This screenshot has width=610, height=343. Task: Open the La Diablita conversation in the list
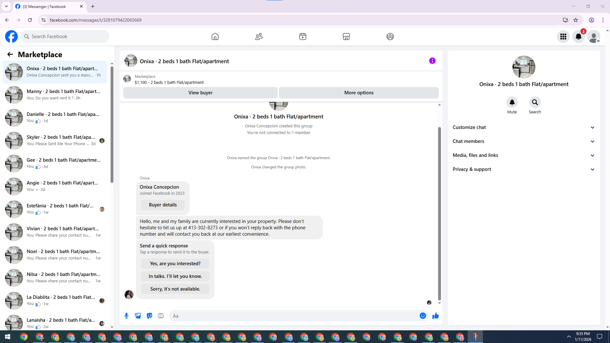coord(55,300)
